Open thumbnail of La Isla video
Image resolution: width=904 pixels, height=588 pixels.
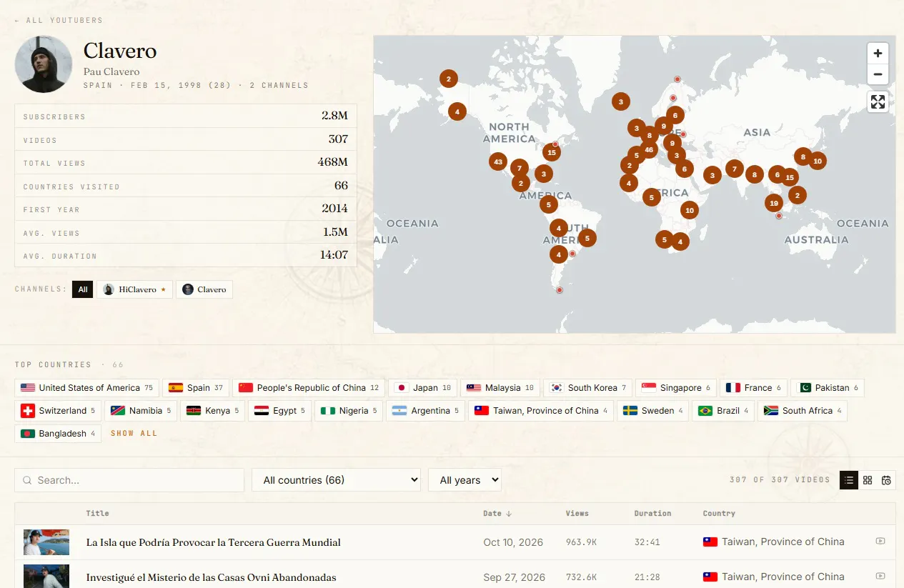[46, 542]
